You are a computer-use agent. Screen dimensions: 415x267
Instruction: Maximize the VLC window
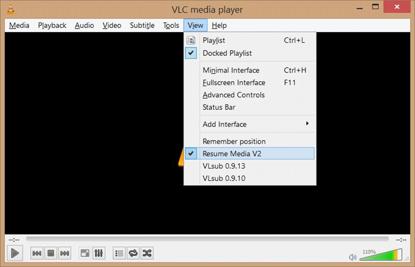375,7
